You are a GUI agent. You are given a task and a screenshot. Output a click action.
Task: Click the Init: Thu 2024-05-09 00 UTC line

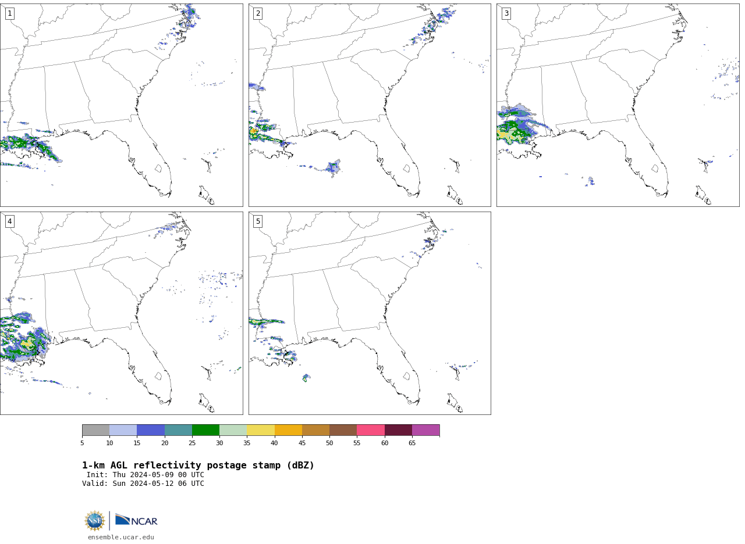145,475
